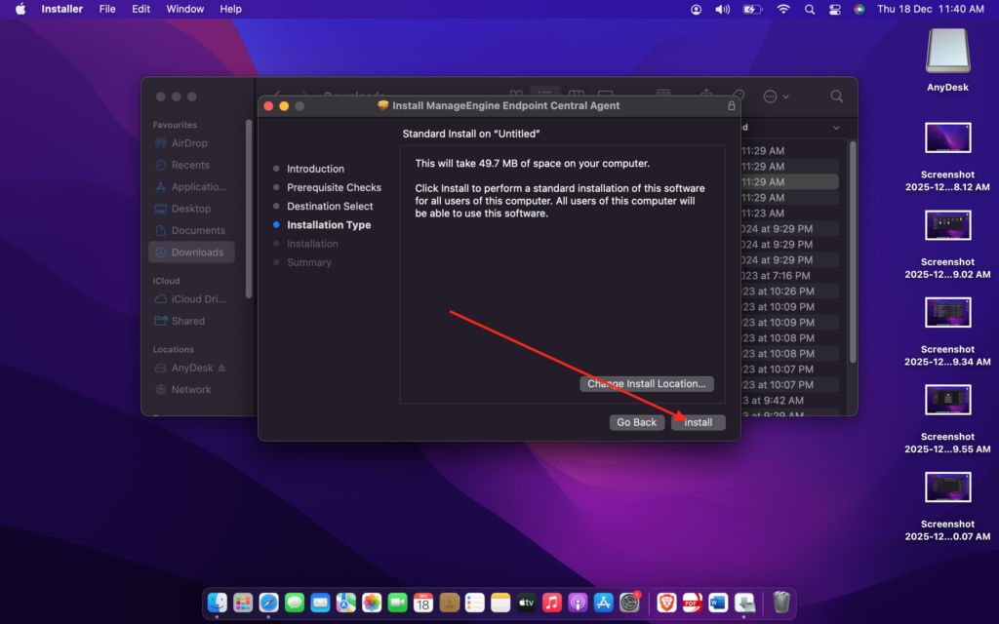Viewport: 999px width, 624px height.
Task: Open AirDrop in Finder sidebar
Action: [x=191, y=143]
